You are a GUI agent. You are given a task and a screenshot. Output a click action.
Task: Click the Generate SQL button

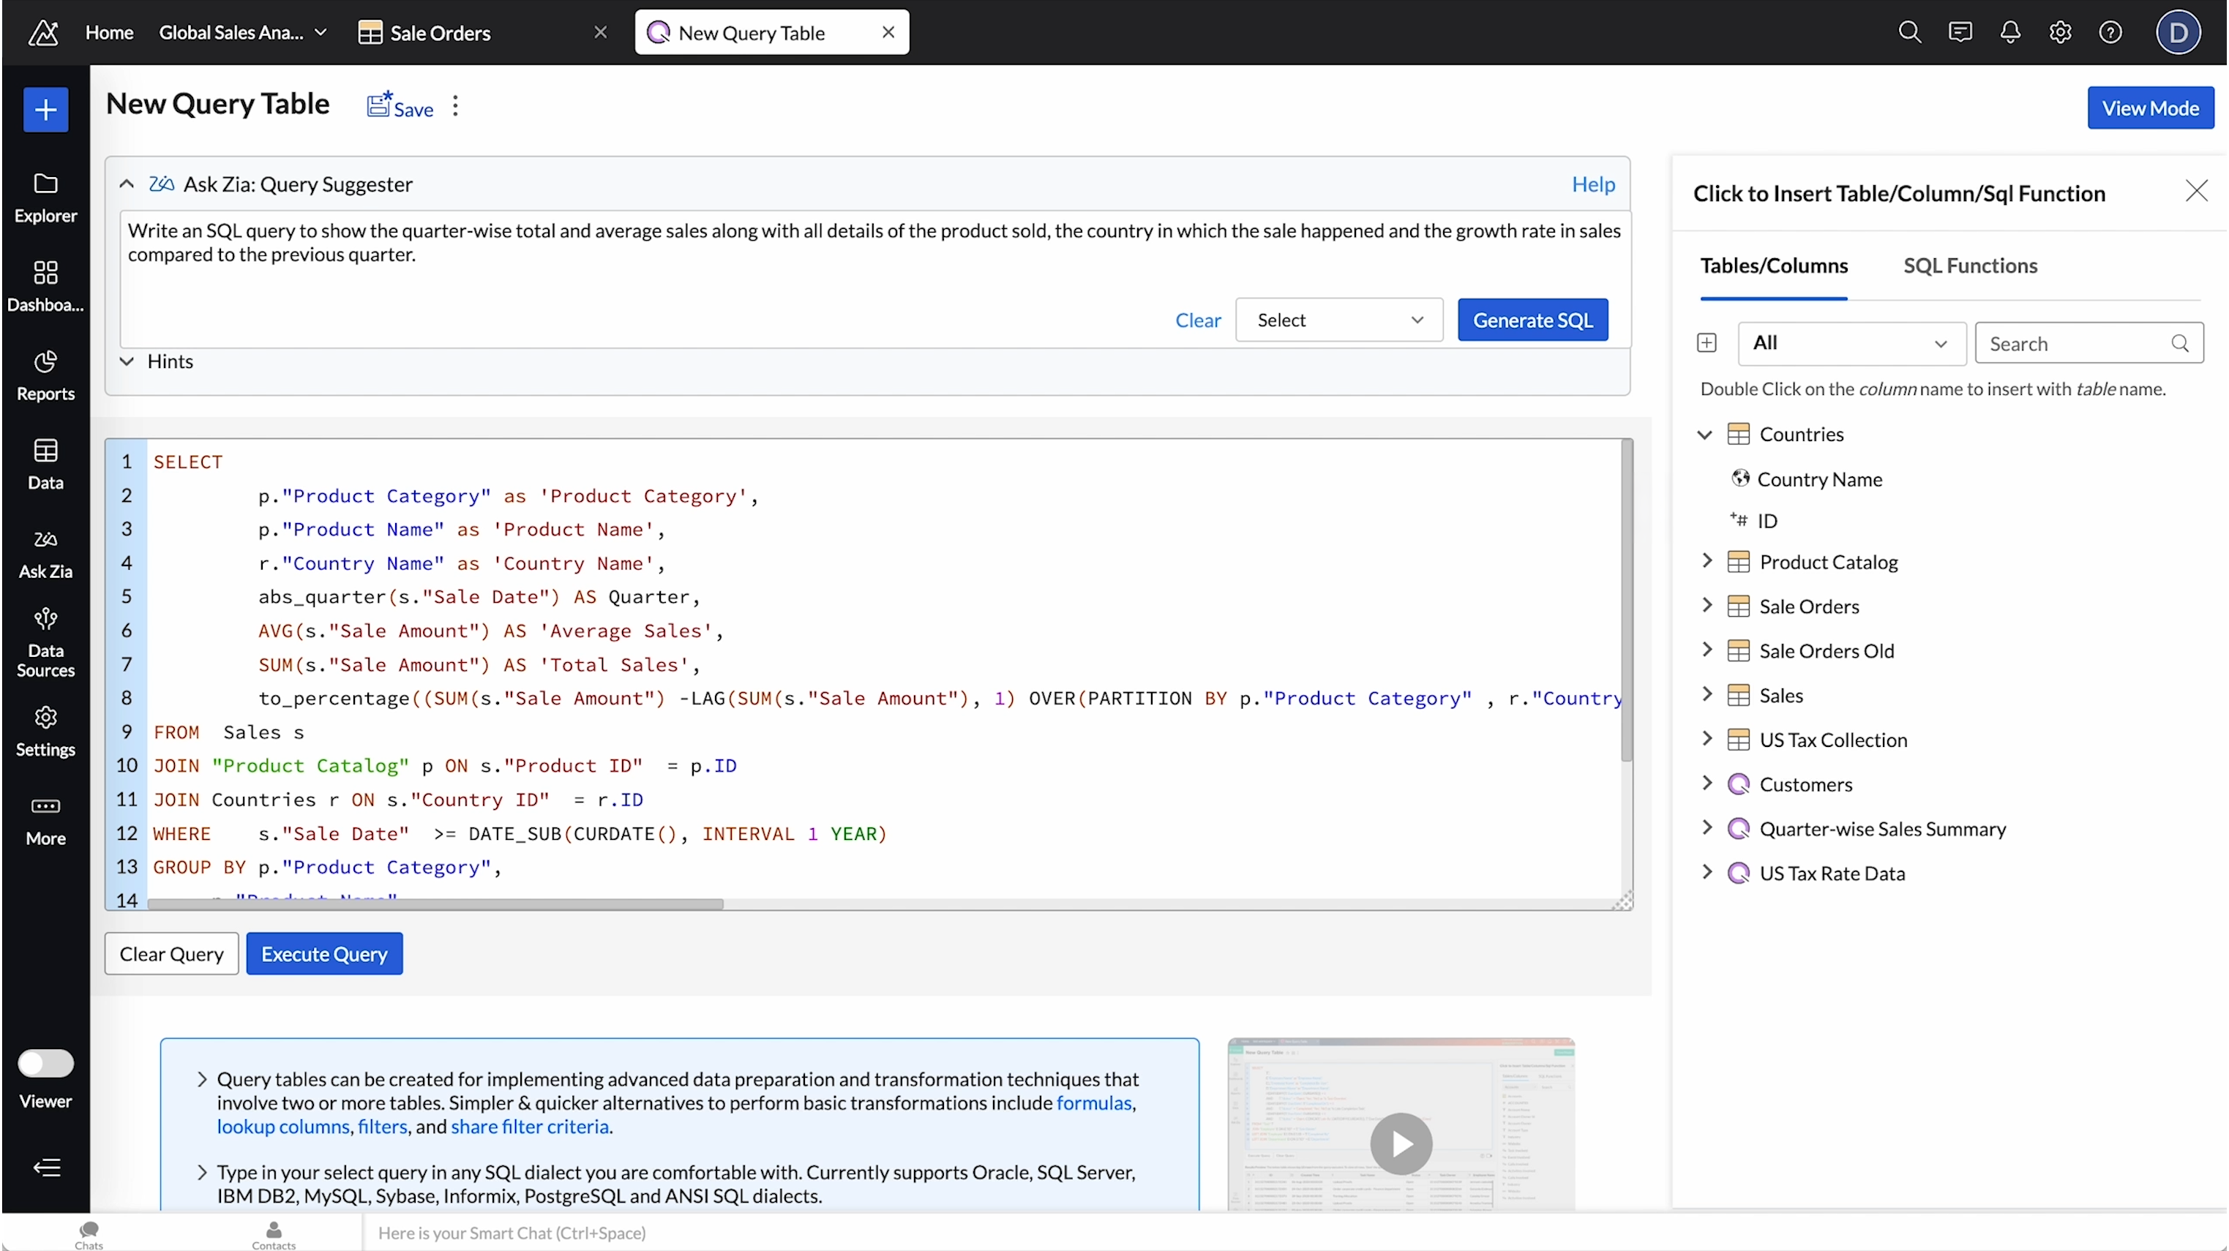[x=1532, y=320]
